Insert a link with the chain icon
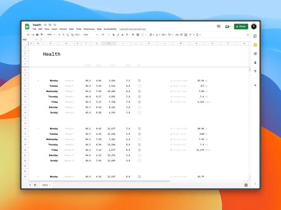Screen dimensions: 281x210 point(177,35)
